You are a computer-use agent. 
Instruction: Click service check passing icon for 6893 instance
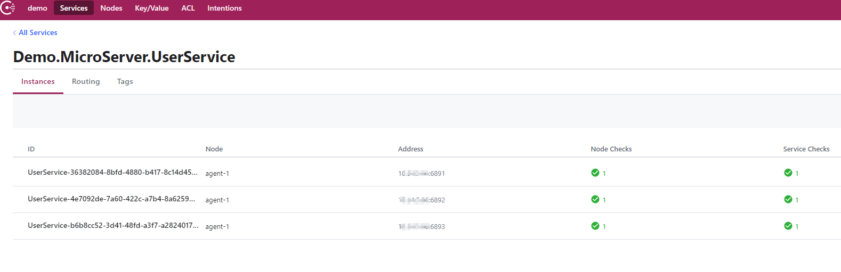(x=788, y=226)
